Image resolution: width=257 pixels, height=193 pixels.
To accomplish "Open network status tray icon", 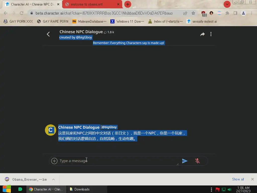I will pyautogui.click(x=224, y=189).
